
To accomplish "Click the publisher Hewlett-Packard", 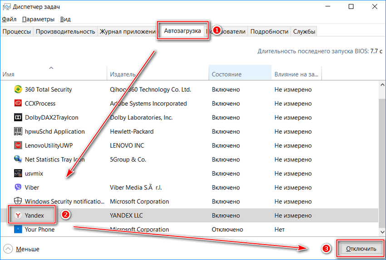I will coord(132,132).
